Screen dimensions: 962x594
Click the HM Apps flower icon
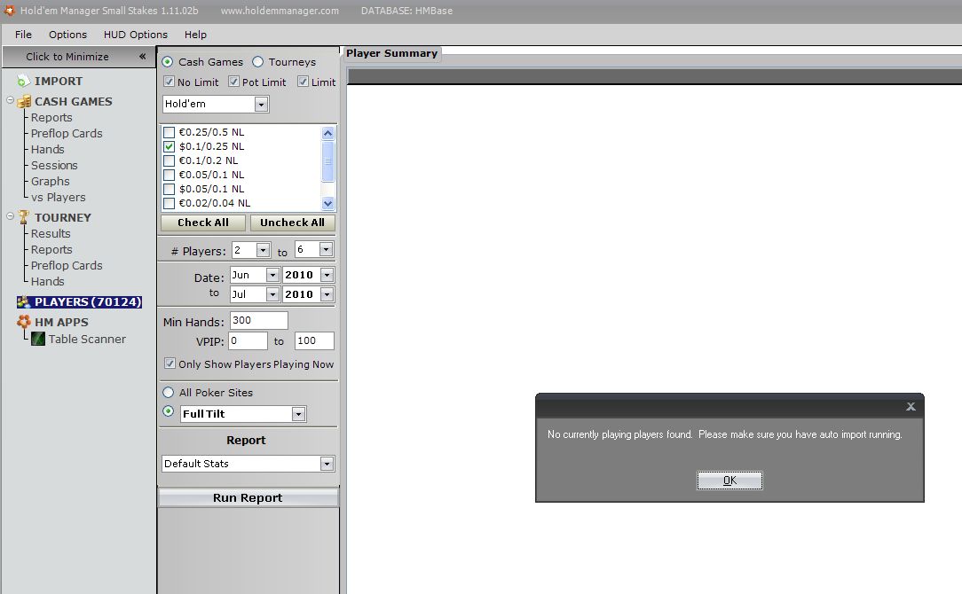(24, 323)
